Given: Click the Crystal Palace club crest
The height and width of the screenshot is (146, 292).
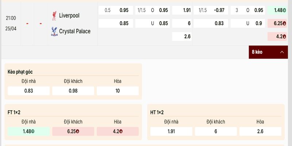Looking at the screenshot, I should pos(54,31).
